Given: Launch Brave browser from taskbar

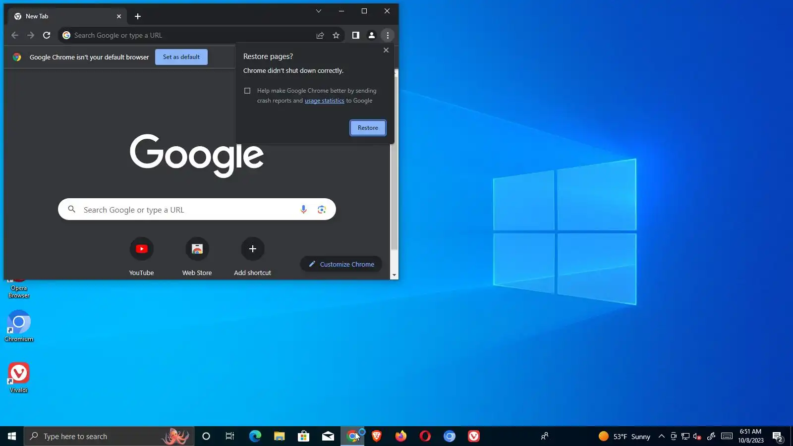Looking at the screenshot, I should 376,436.
